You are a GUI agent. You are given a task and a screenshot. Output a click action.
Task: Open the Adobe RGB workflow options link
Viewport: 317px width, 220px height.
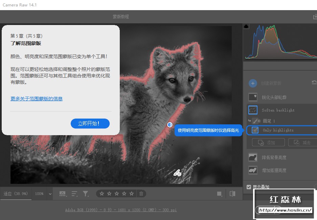coord(121,210)
